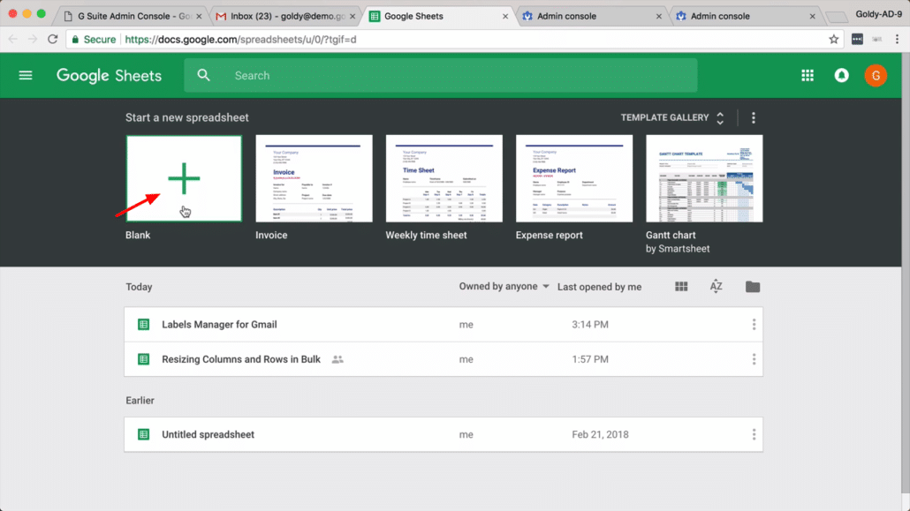Choose the Gantt chart template
This screenshot has width=910, height=511.
point(704,178)
